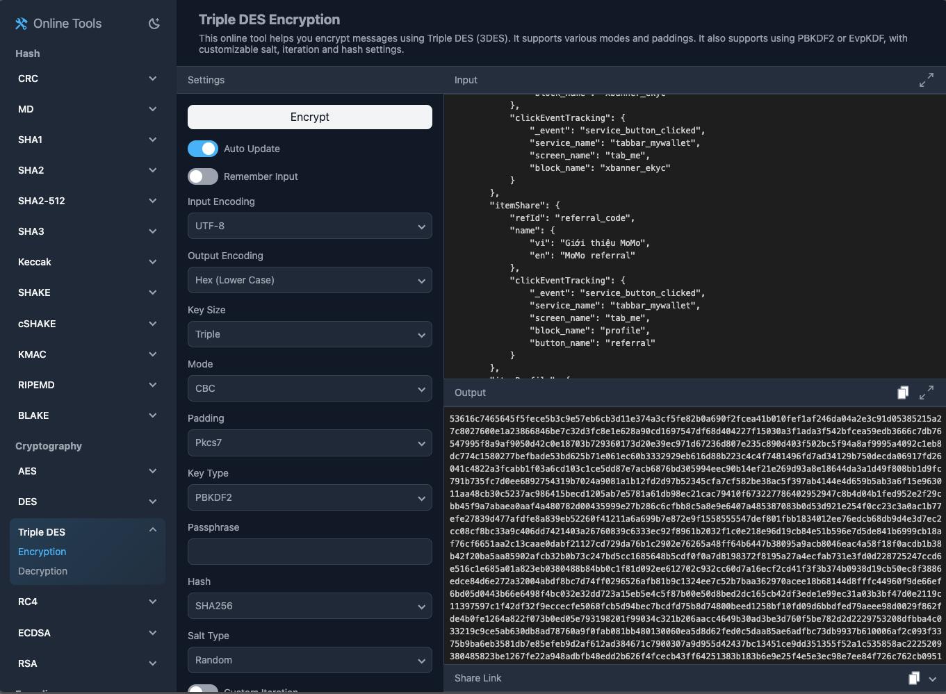
Task: Expand the Share Link section chevron
Action: pos(933,679)
